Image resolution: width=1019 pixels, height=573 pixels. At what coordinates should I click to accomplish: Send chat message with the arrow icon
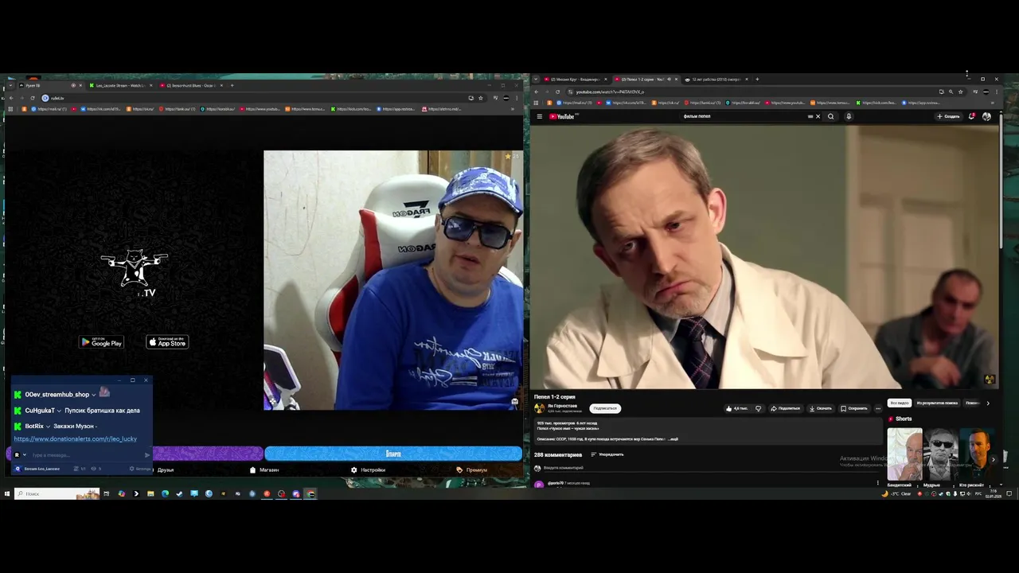point(147,455)
